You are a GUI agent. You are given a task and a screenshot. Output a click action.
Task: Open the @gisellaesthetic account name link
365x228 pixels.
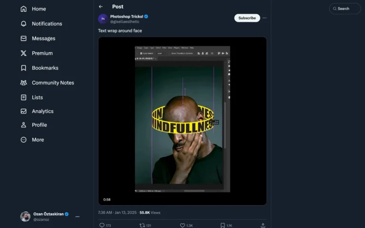(125, 22)
